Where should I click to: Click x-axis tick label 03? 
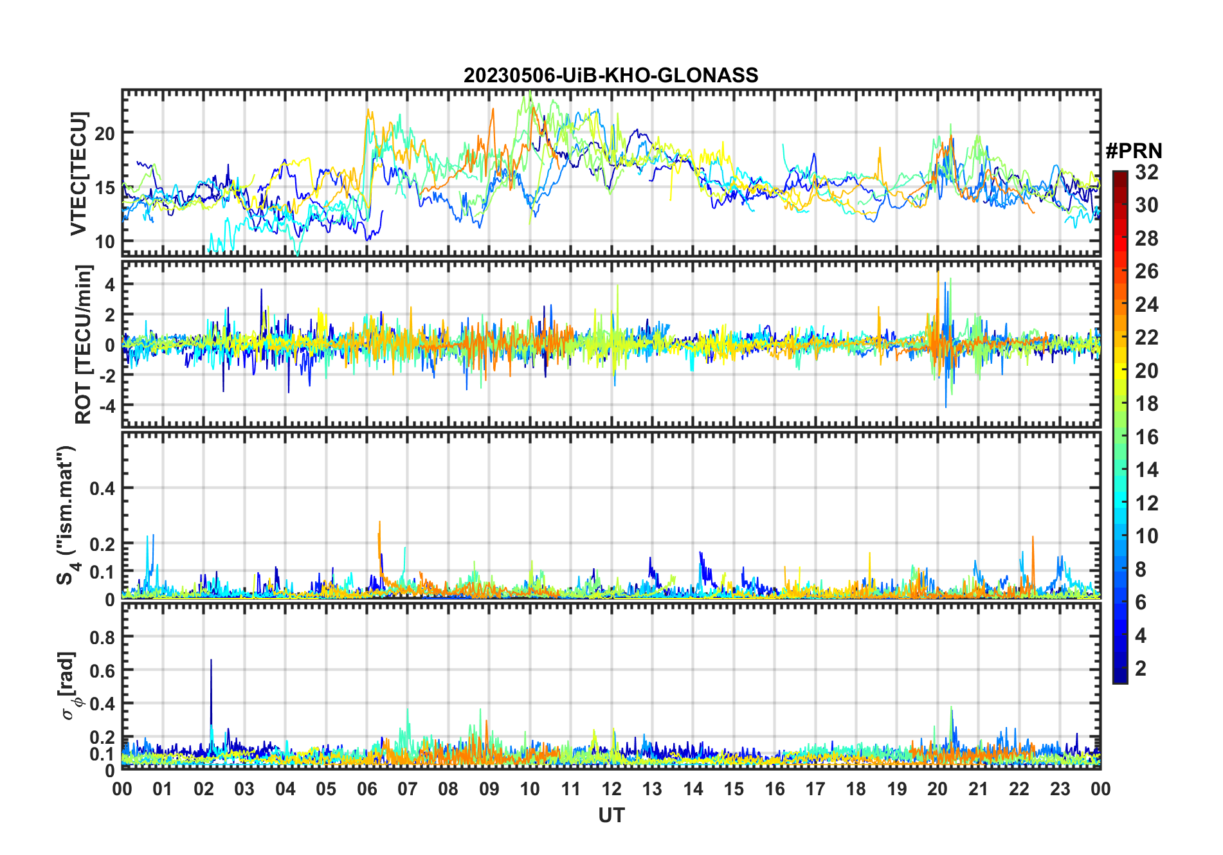(244, 789)
